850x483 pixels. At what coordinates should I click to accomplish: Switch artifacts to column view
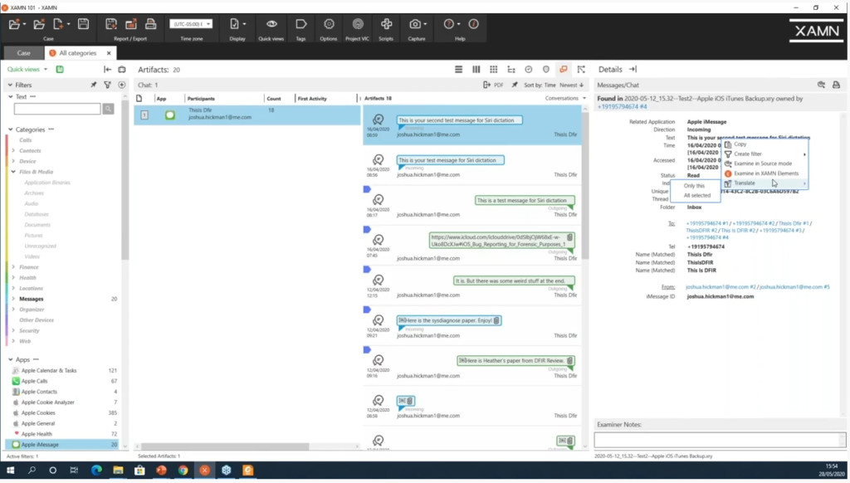(476, 70)
